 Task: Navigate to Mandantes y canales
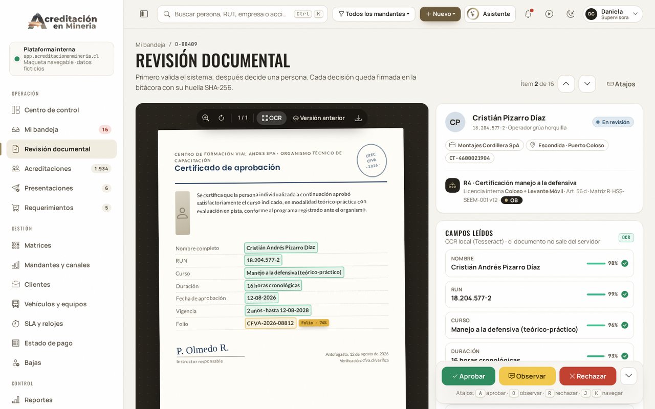(61, 265)
